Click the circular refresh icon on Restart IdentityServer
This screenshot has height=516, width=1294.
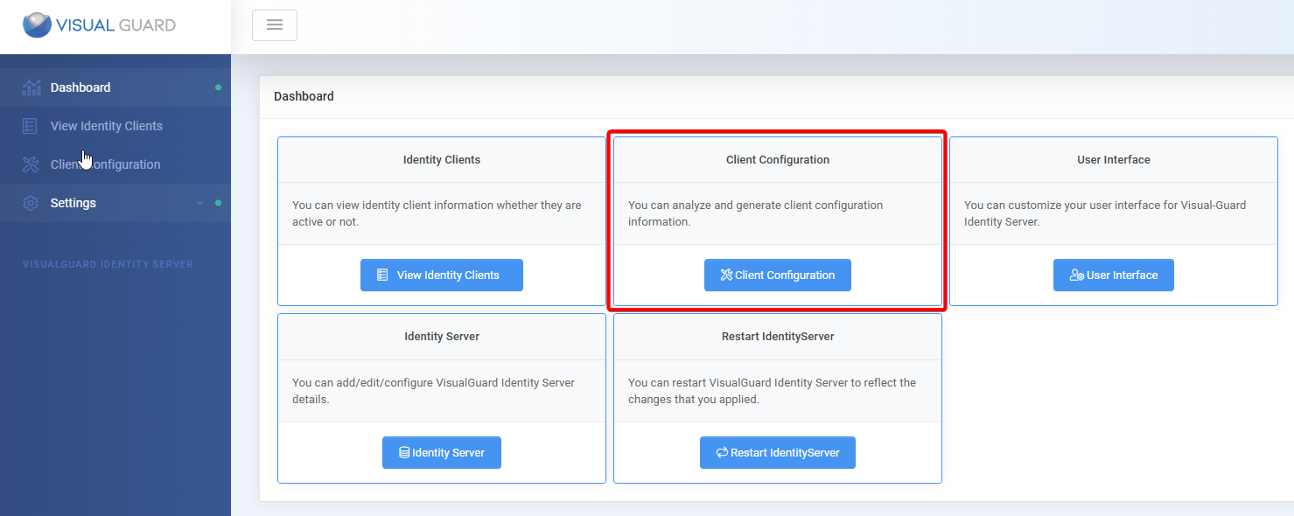coord(721,452)
